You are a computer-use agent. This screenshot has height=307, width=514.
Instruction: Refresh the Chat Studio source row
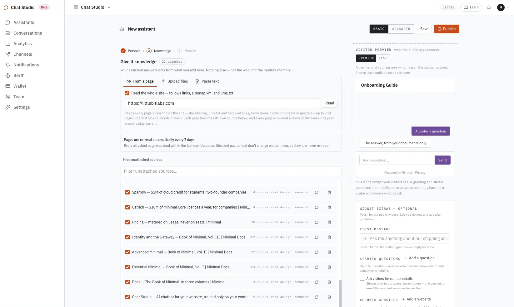tap(317, 297)
